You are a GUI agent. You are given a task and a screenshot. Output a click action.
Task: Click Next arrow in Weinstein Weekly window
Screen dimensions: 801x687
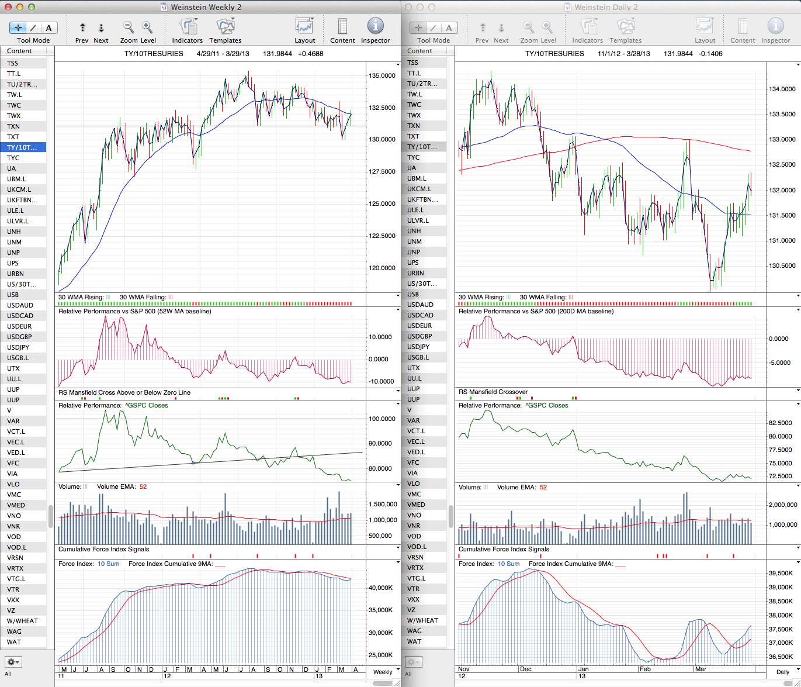click(x=101, y=28)
